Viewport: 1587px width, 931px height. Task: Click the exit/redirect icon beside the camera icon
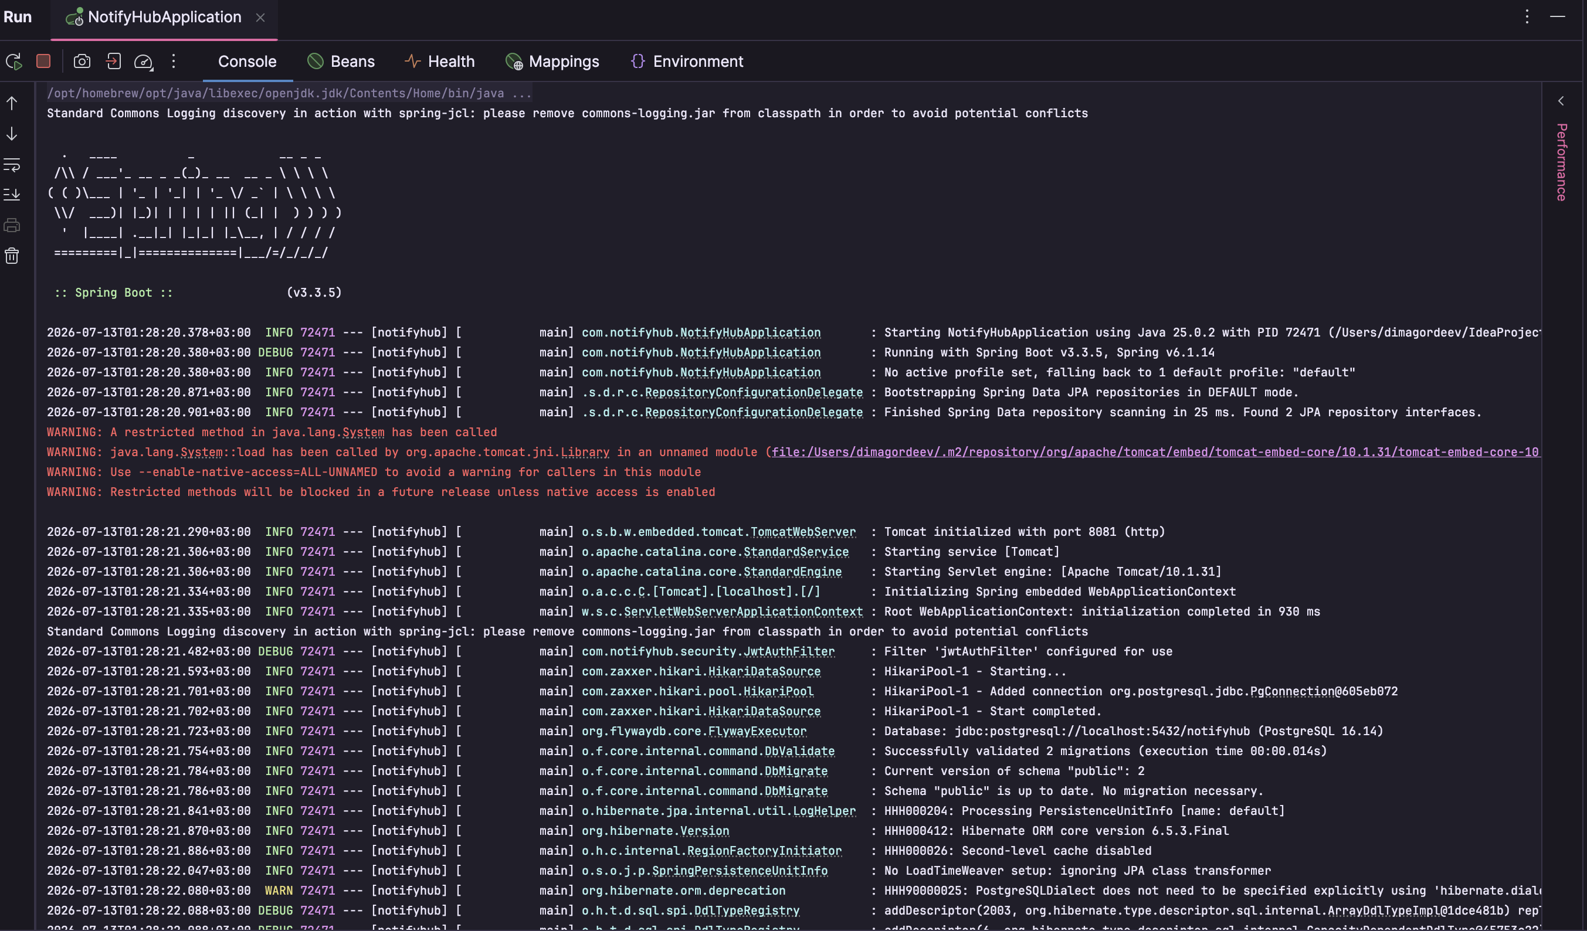[113, 61]
